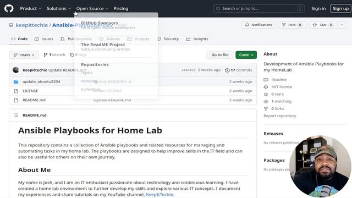Click the magnifier icon in search box
The height and width of the screenshot is (198, 352).
click(218, 9)
